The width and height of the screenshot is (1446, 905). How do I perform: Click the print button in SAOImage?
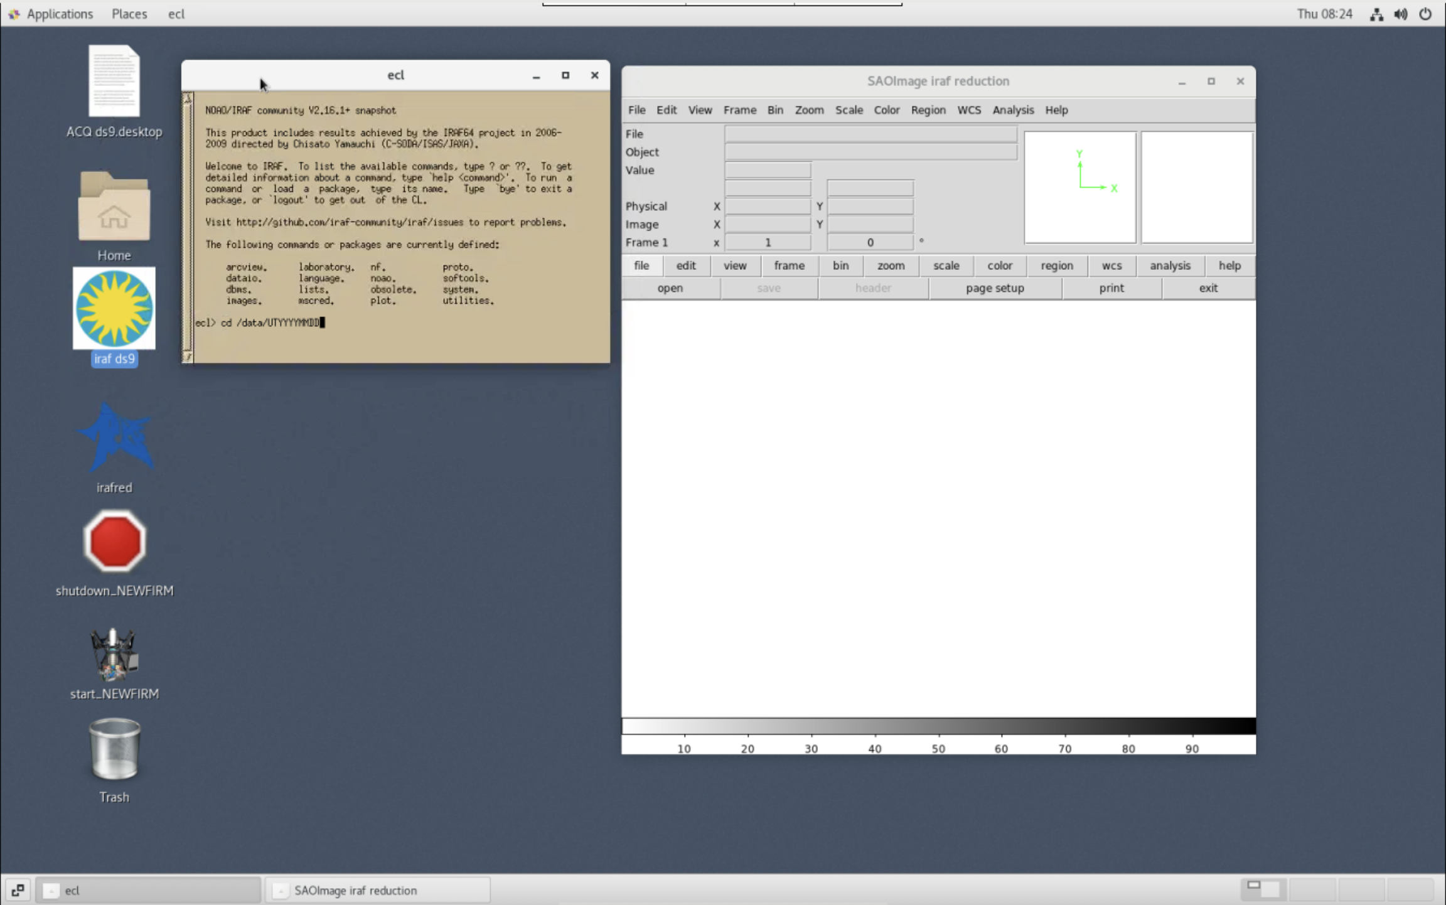point(1111,288)
